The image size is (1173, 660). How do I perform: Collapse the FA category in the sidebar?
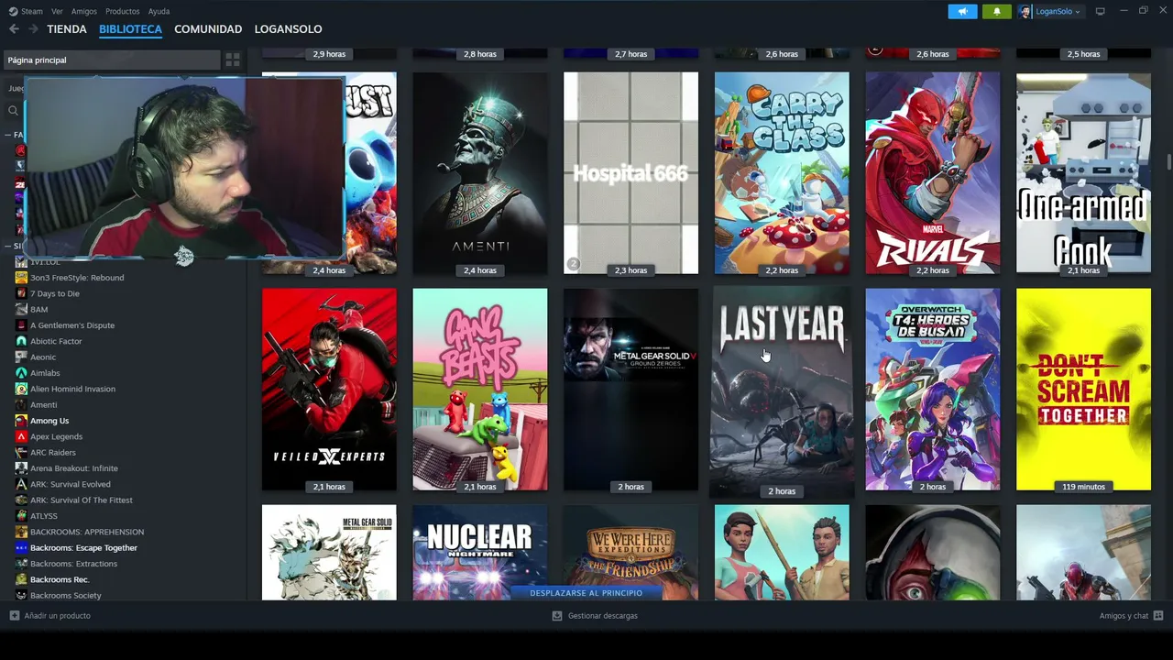pos(7,135)
